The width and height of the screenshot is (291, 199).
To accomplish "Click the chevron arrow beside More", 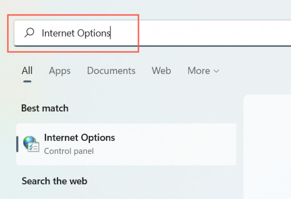I will click(x=216, y=71).
